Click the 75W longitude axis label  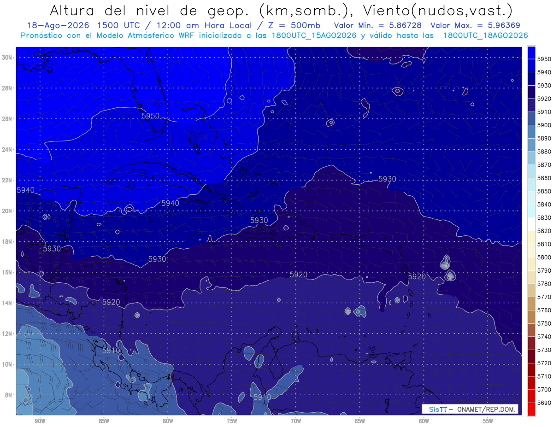tap(232, 421)
